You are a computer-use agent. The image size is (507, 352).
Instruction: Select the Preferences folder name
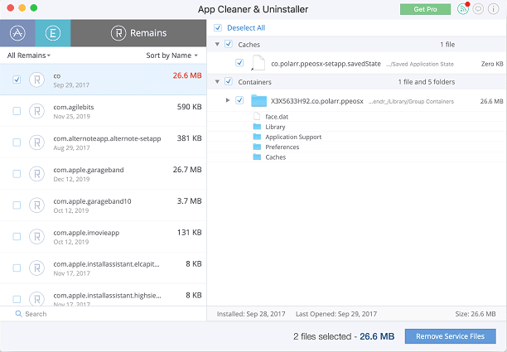point(282,147)
